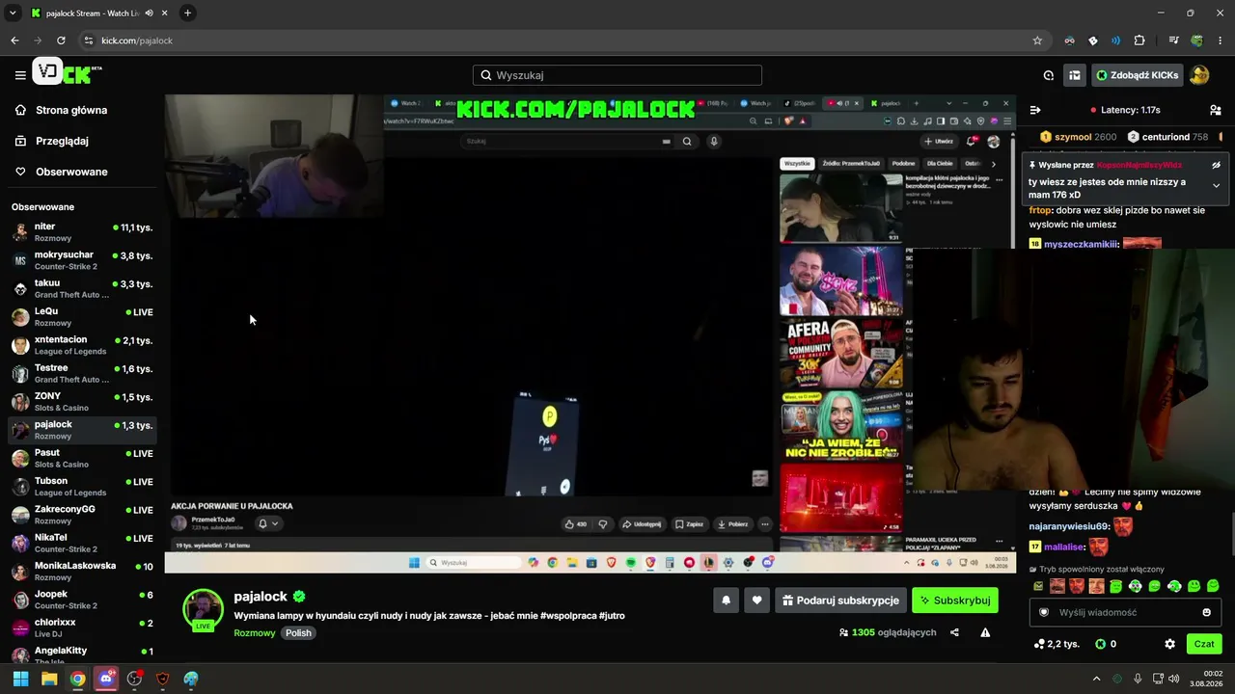Send message with Czat button

(x=1204, y=644)
